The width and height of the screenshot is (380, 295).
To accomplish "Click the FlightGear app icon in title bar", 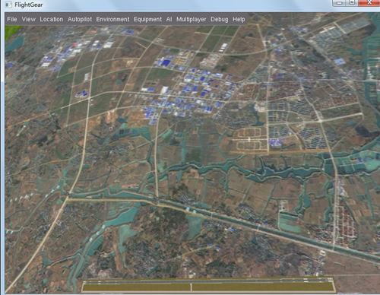I will tap(8, 5).
